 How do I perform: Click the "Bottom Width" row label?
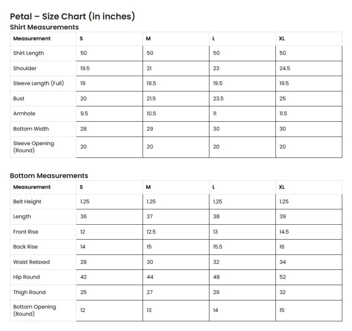[31, 129]
